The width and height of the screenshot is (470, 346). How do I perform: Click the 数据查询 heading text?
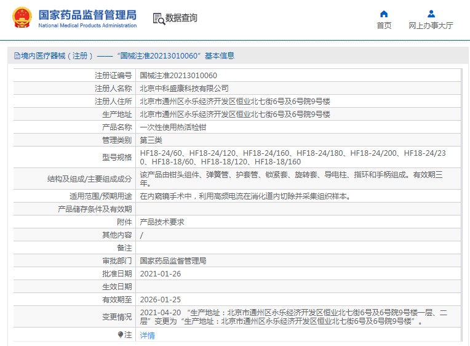coord(181,18)
